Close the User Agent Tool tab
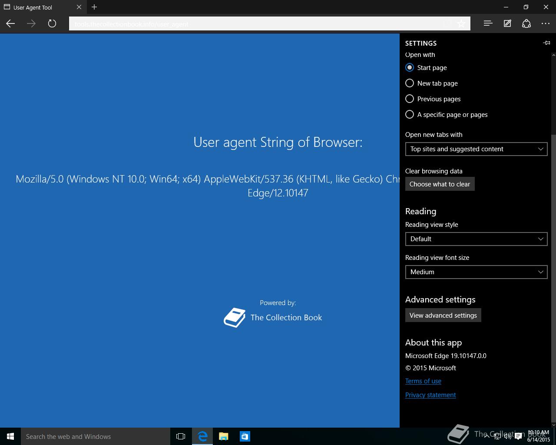The height and width of the screenshot is (445, 556). point(79,7)
